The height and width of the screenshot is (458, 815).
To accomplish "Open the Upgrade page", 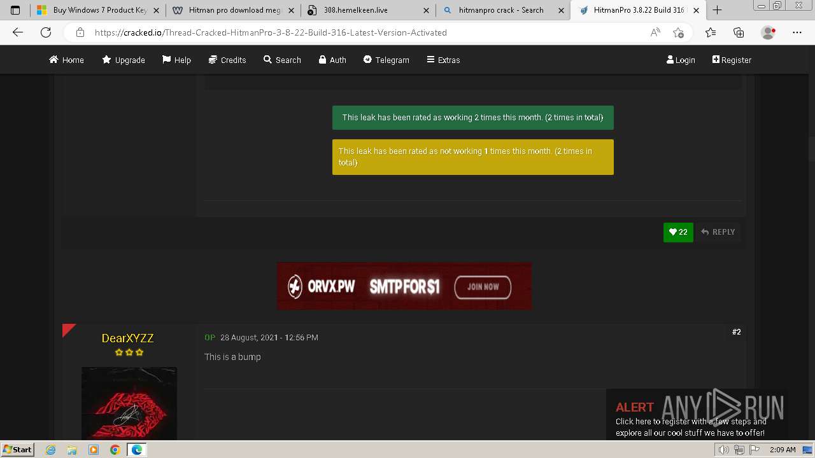I will click(x=124, y=60).
